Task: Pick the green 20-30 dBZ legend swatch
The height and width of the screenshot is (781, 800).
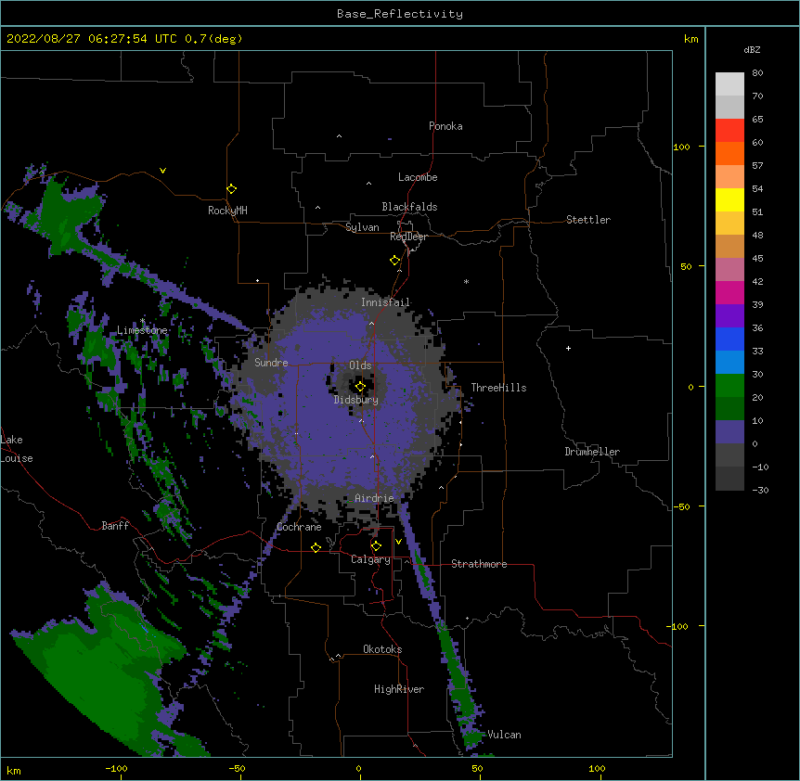Action: click(729, 386)
